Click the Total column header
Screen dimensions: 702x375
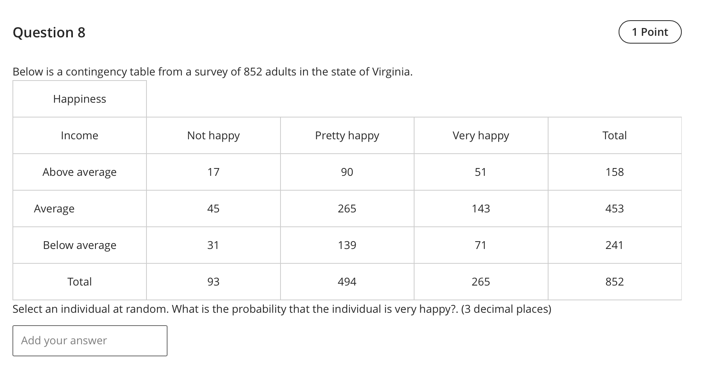614,135
